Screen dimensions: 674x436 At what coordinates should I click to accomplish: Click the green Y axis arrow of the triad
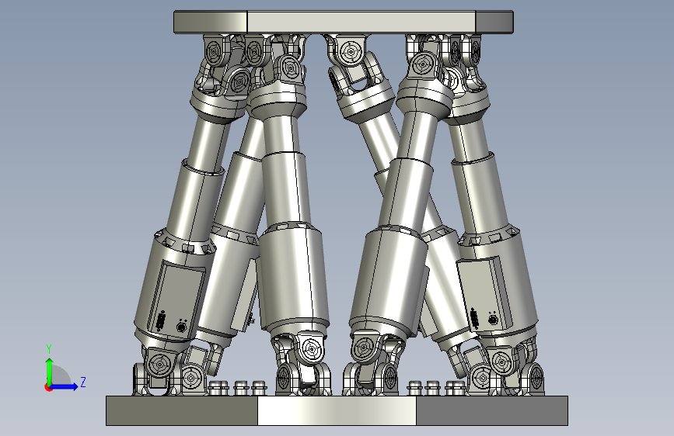[x=50, y=372]
